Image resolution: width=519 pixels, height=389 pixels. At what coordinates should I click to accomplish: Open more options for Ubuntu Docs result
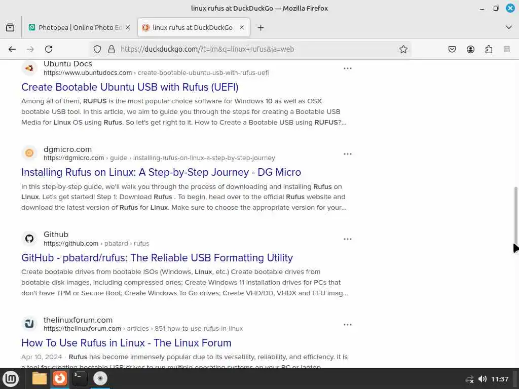(348, 68)
